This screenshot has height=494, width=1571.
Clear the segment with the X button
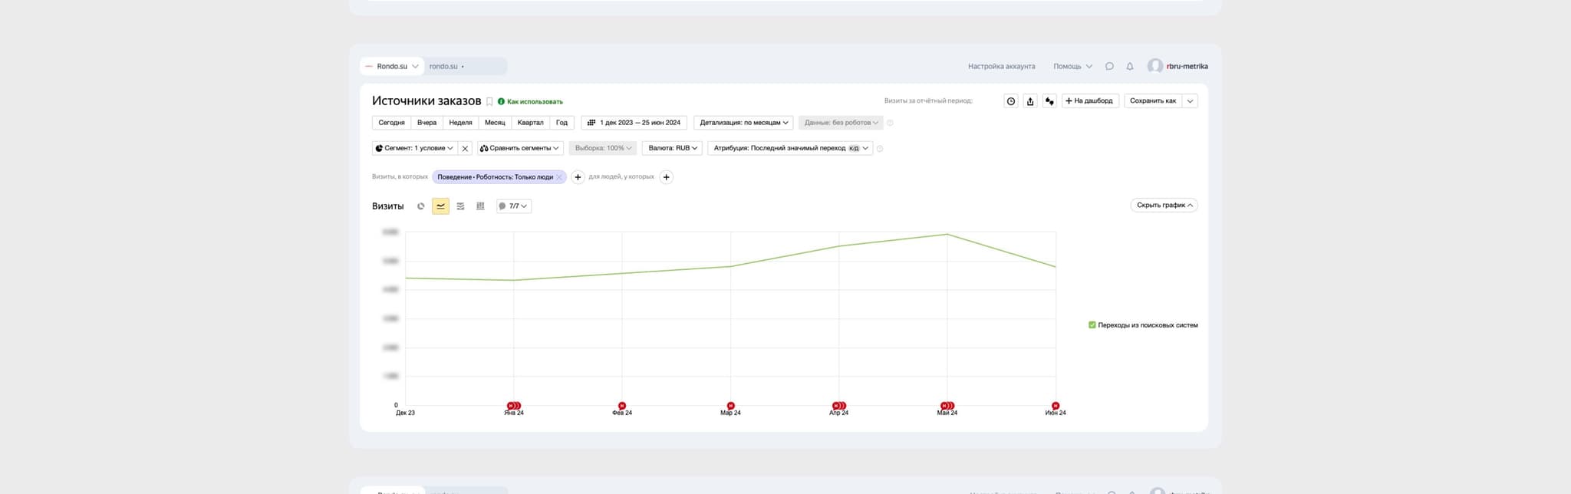(465, 149)
